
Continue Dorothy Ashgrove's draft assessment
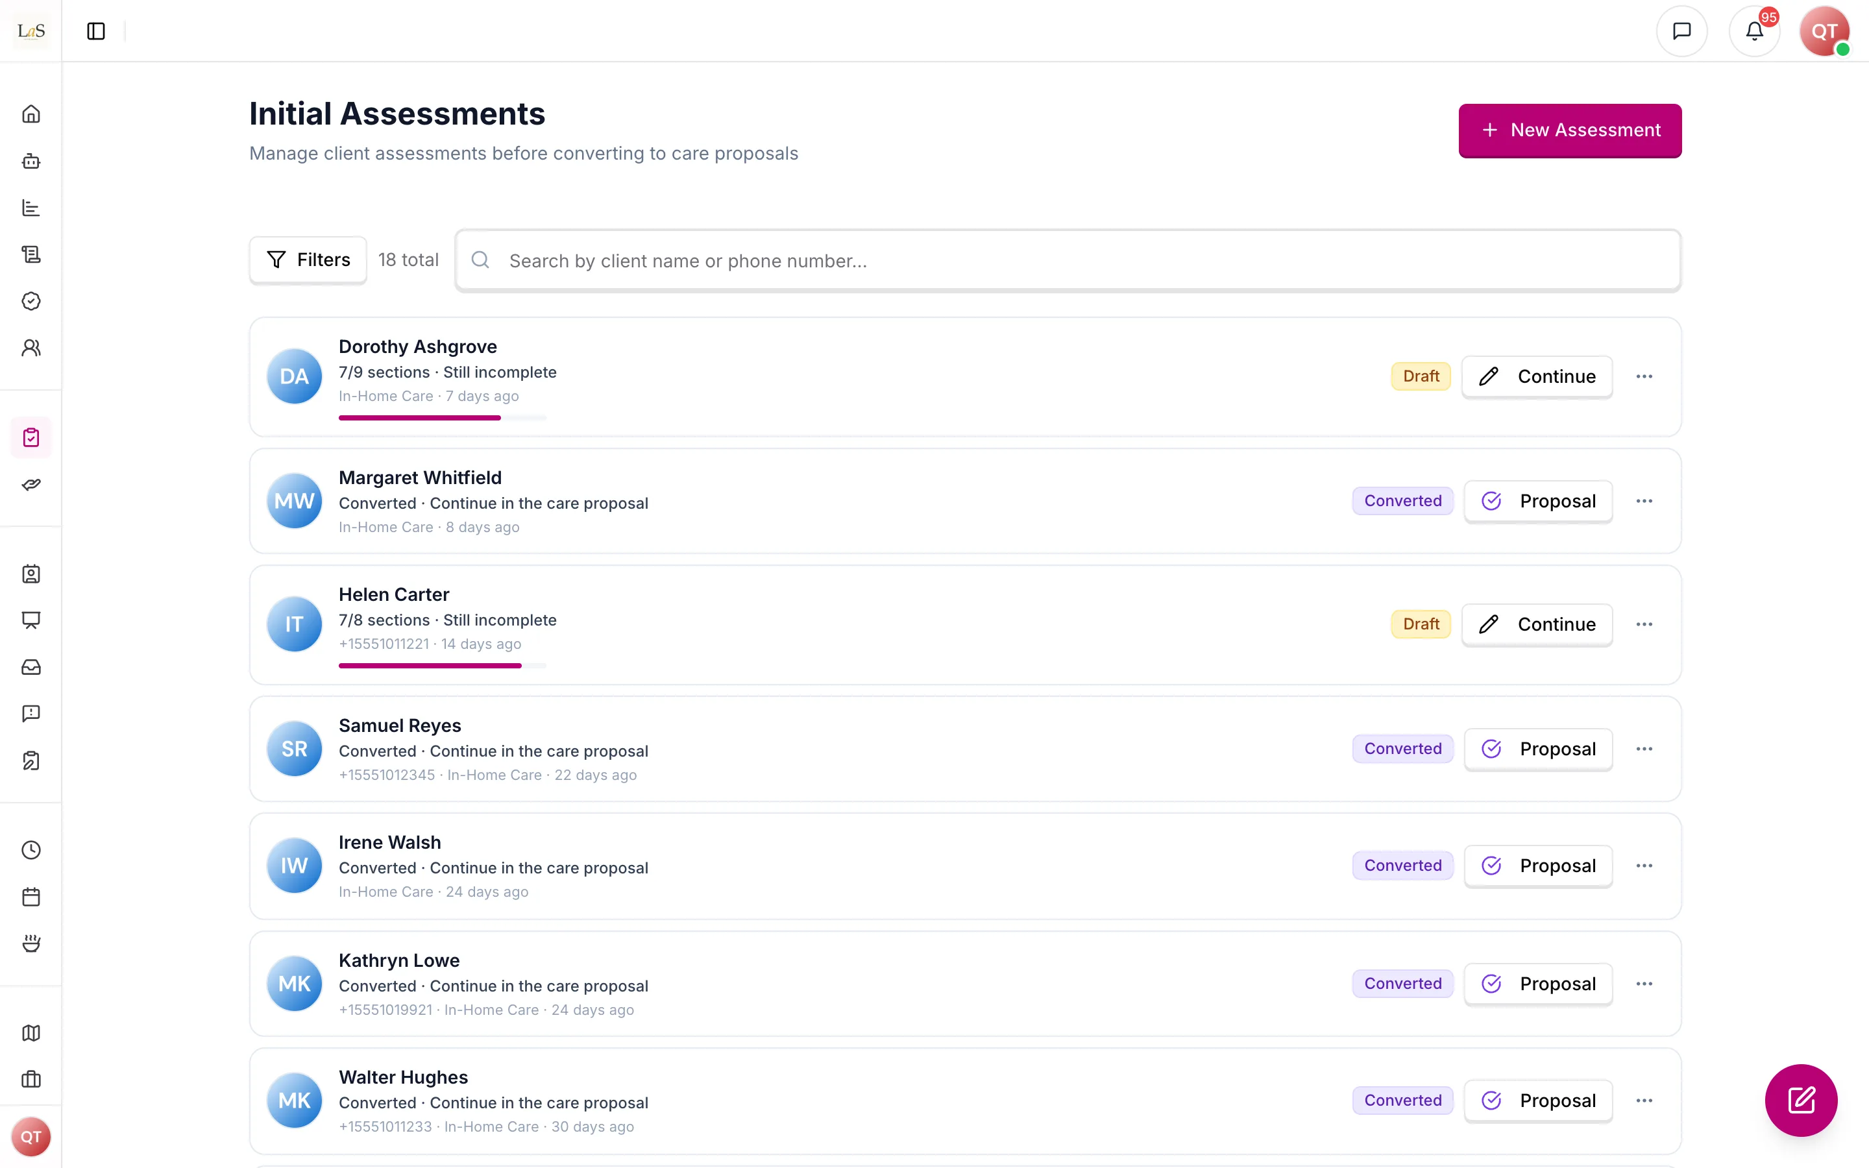pos(1537,376)
